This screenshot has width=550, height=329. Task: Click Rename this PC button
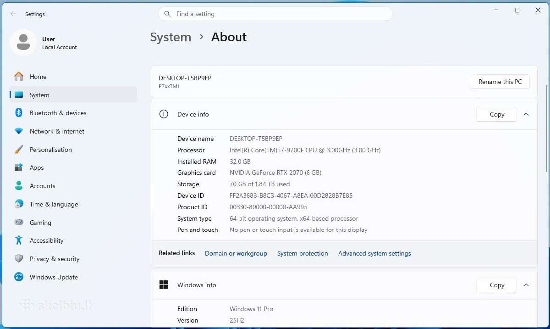tap(500, 82)
